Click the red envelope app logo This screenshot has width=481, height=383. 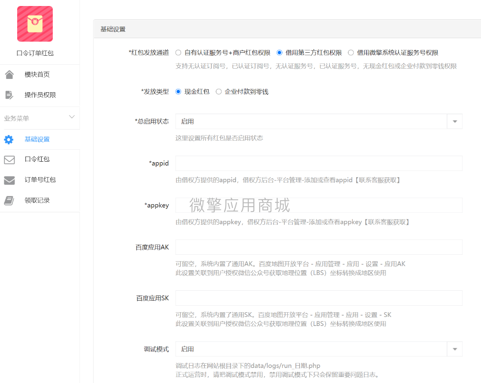pyautogui.click(x=35, y=24)
